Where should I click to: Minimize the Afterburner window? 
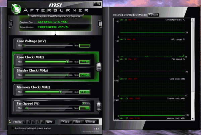coord(95,4)
